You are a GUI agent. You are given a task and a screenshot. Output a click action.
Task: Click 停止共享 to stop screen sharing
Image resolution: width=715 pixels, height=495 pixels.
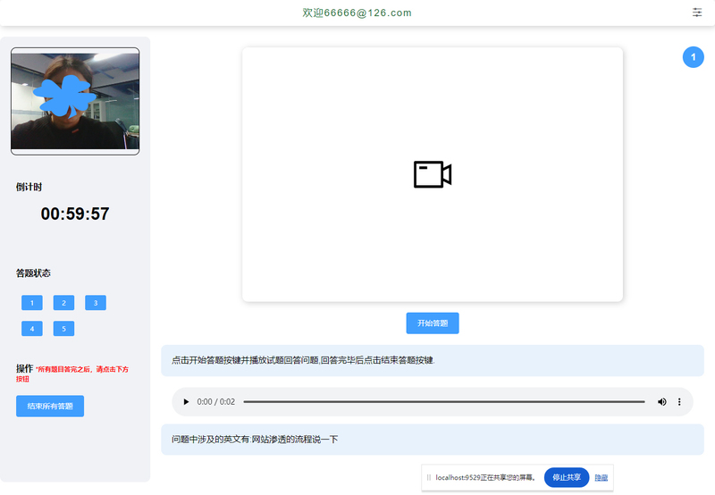tap(567, 477)
